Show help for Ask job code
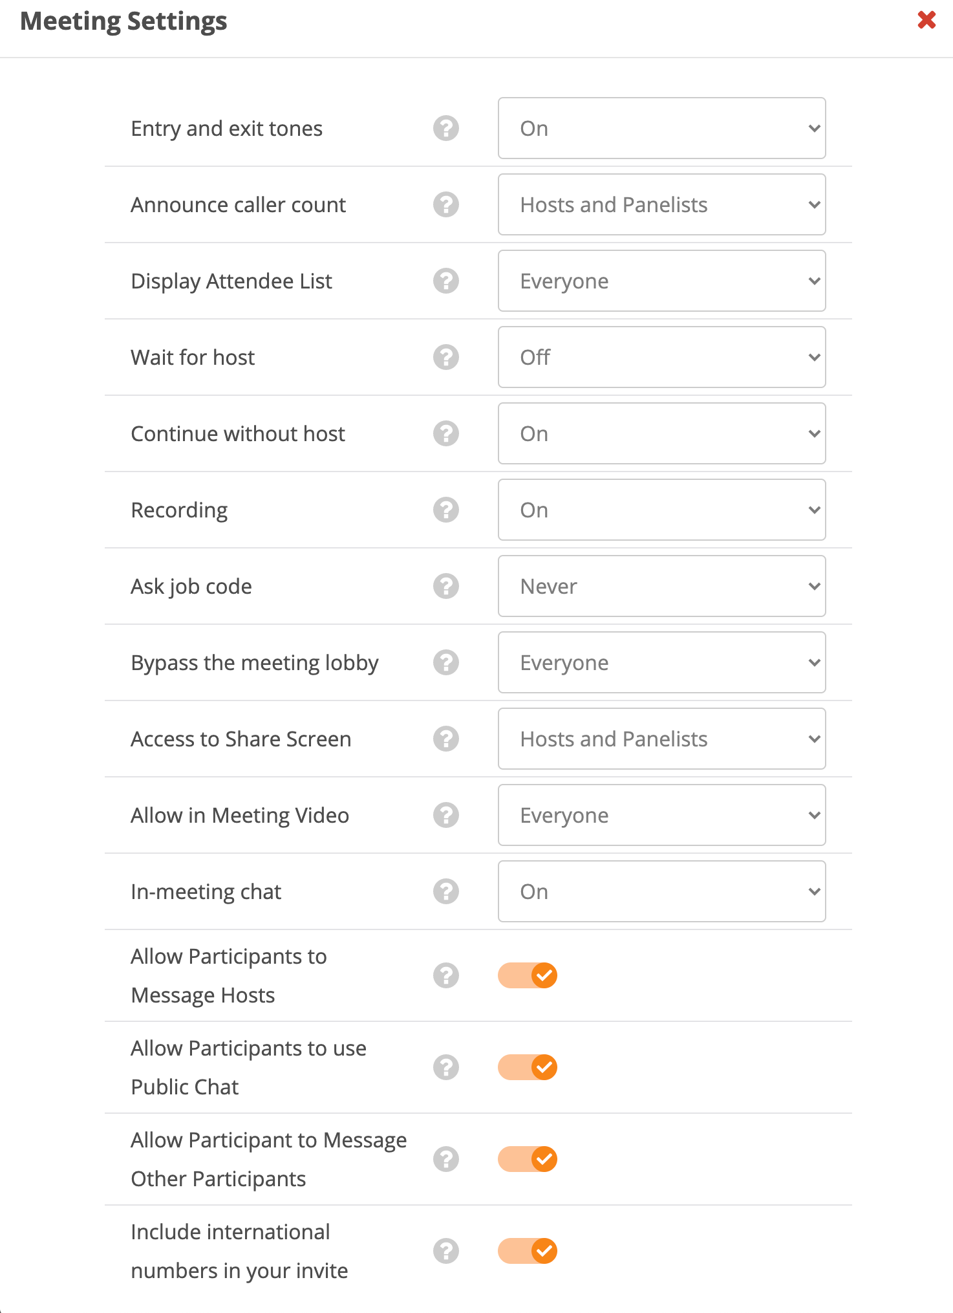The image size is (953, 1313). pyautogui.click(x=446, y=586)
